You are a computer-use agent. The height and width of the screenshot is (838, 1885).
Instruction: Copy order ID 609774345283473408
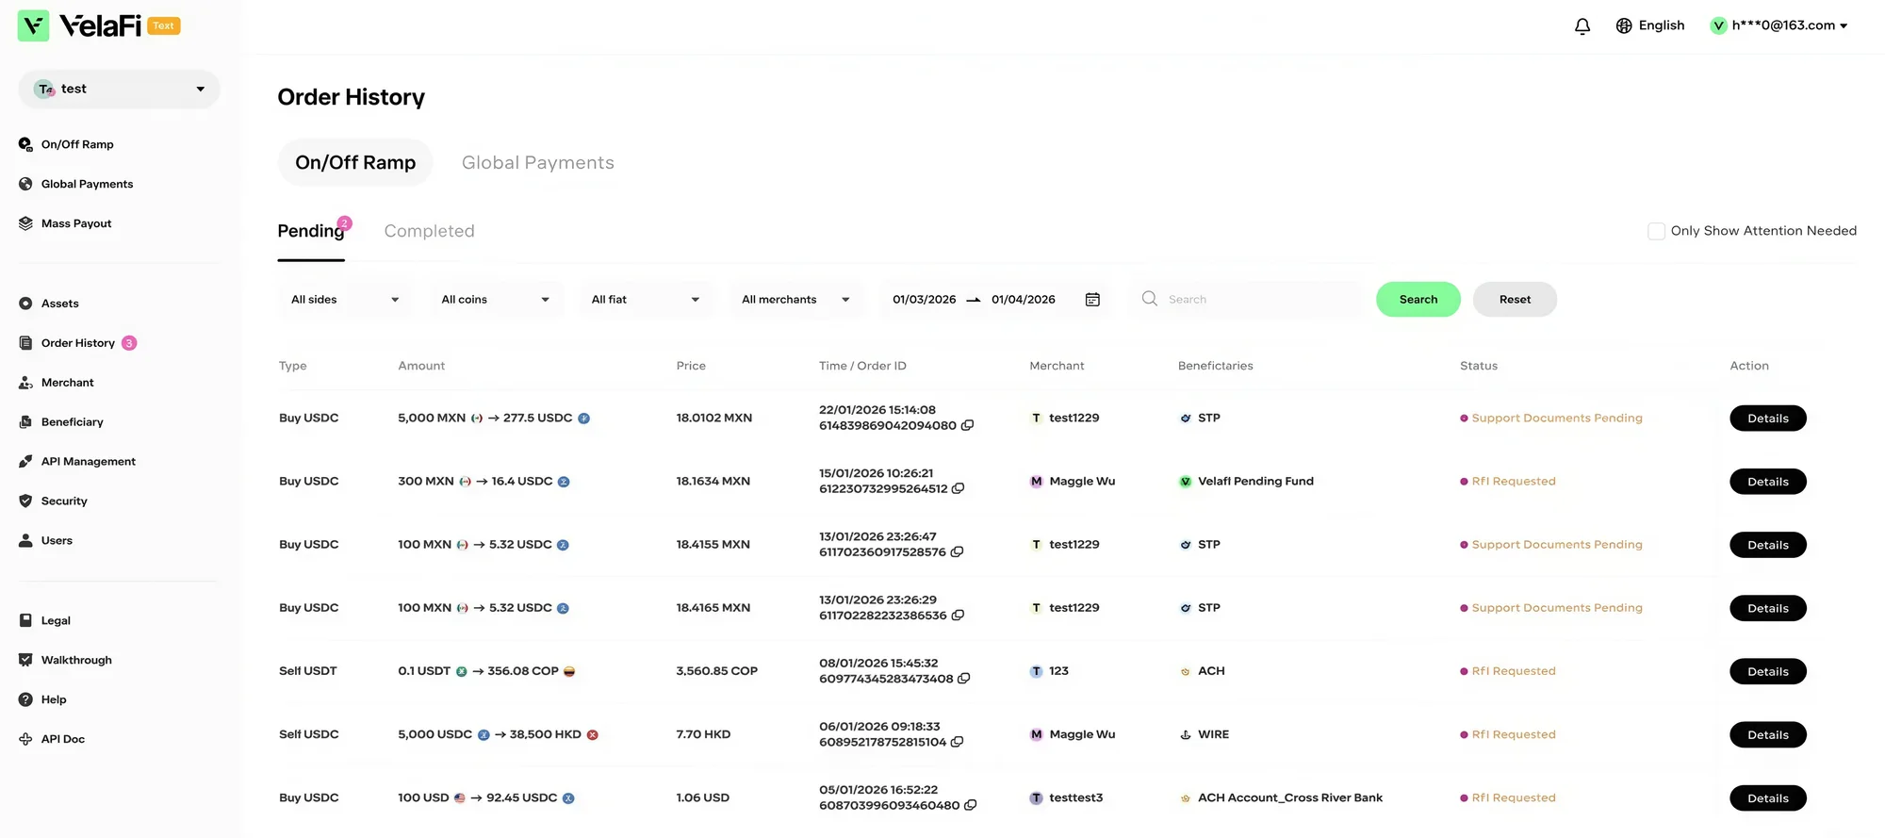click(x=964, y=679)
